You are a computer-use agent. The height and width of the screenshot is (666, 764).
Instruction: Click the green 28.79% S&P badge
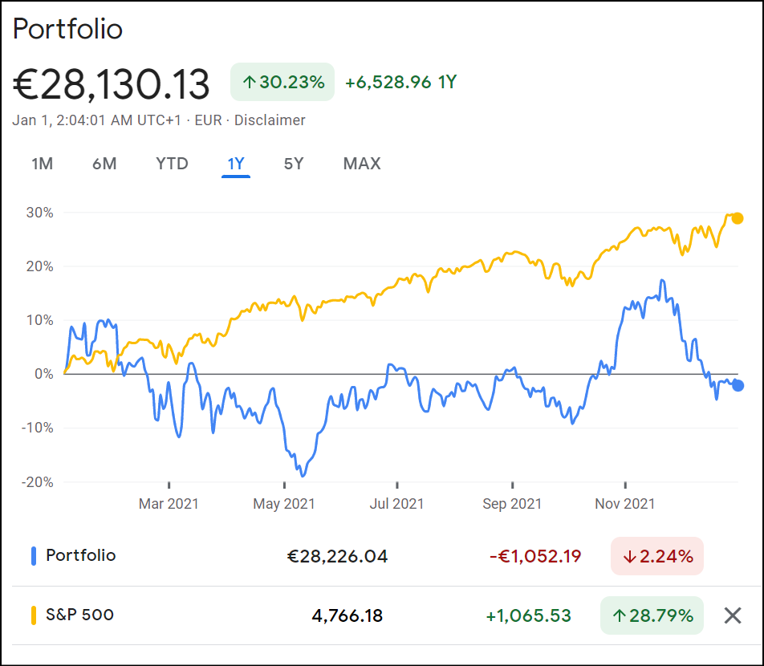(x=652, y=615)
